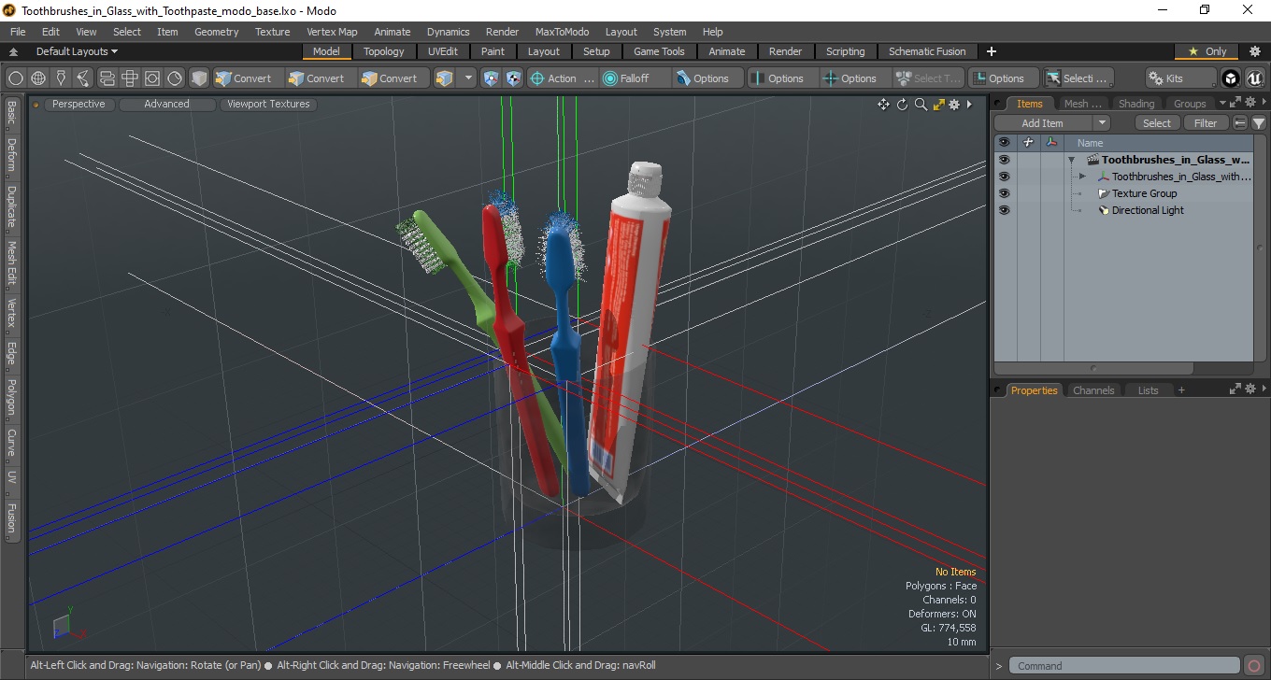
Task: Expand the viewport options arrow
Action: point(969,105)
